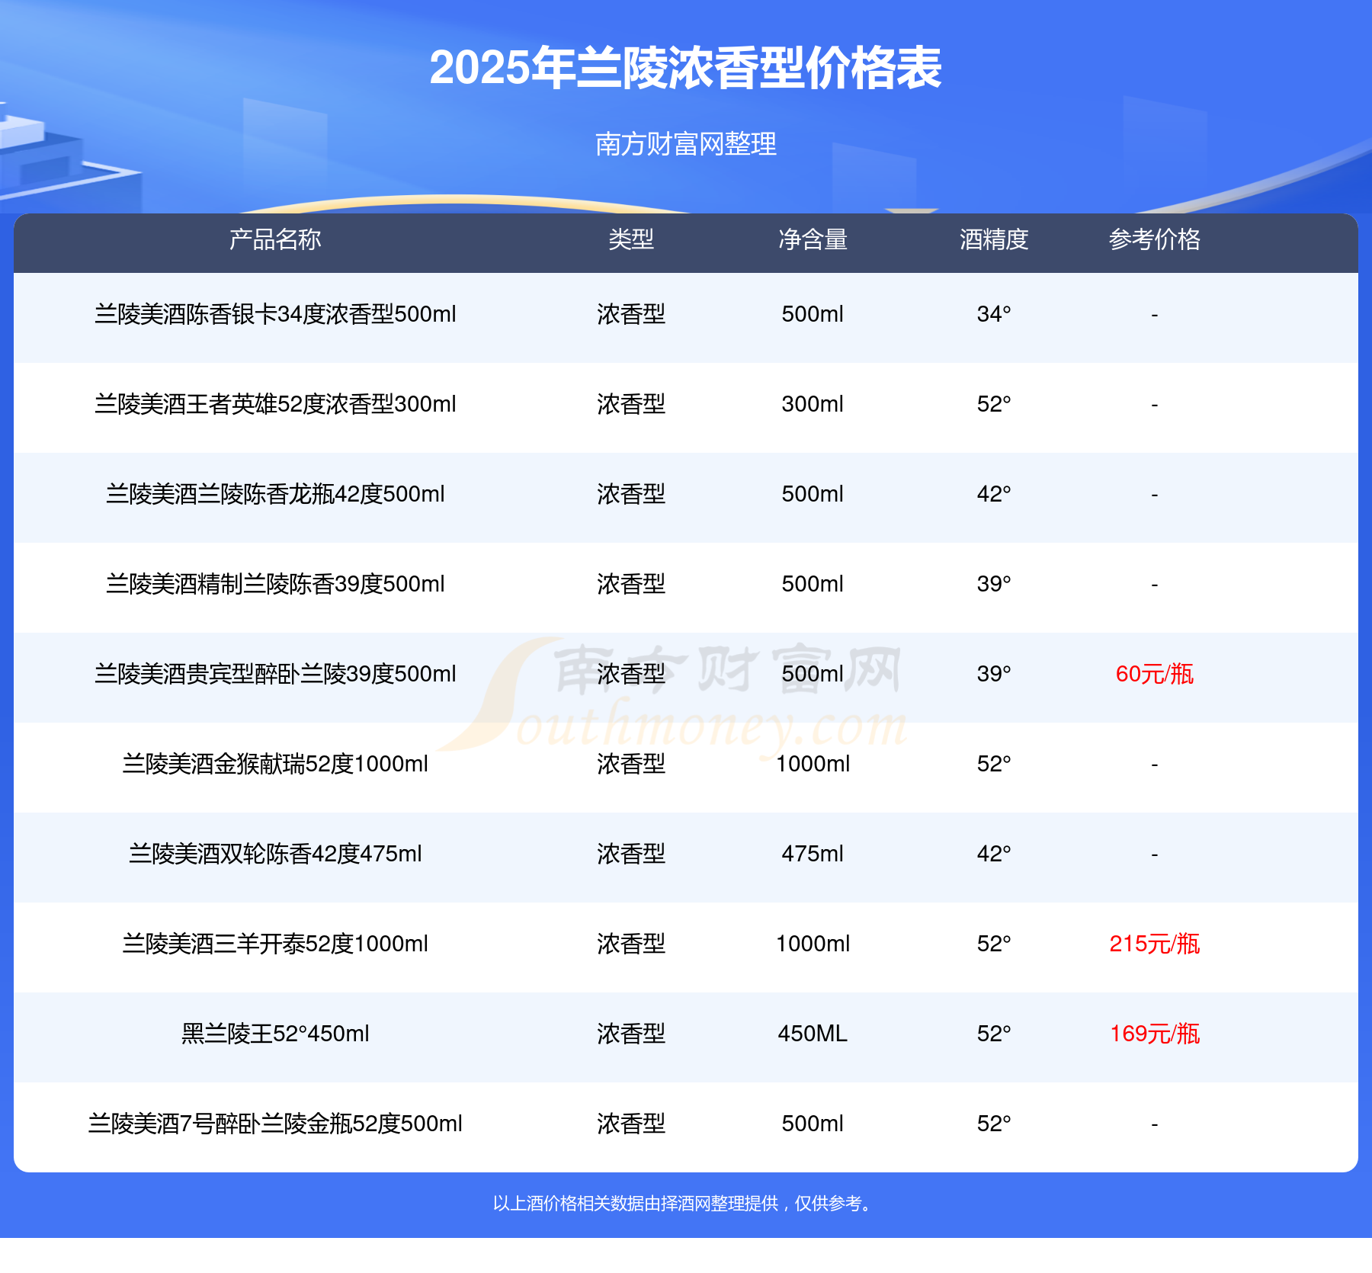Click the 450ML net content cell
1372x1273 pixels.
[813, 1034]
